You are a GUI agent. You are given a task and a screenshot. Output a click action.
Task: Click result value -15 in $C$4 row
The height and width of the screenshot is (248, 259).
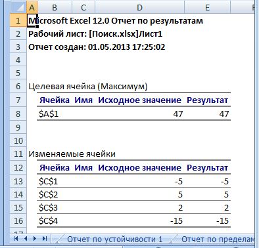tap(223, 221)
